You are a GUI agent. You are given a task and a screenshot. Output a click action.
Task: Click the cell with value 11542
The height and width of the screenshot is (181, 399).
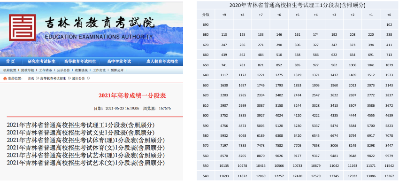(x=389, y=165)
